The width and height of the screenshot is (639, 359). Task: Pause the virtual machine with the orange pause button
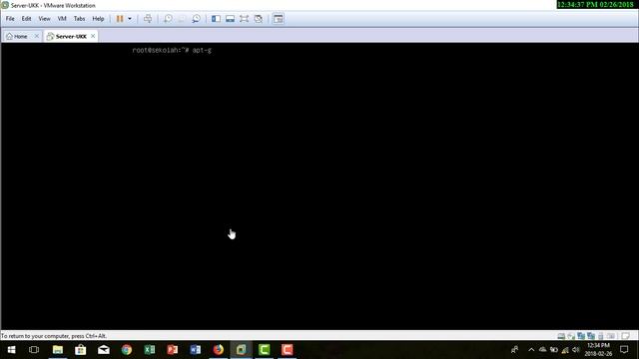click(x=120, y=19)
